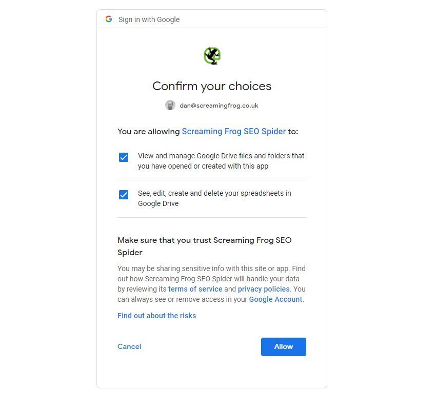The image size is (436, 393).
Task: View the privacy policies link
Action: (x=264, y=289)
